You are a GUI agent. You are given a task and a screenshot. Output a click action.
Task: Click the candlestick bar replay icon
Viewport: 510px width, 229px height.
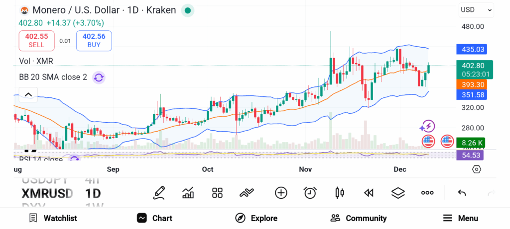coord(340,193)
